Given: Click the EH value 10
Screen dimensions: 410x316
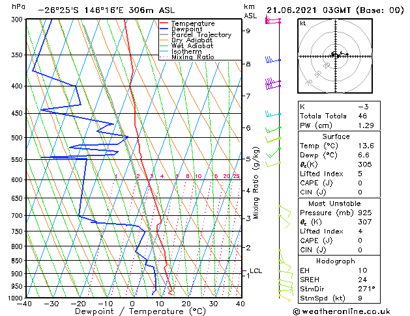Looking at the screenshot, I should click(x=362, y=270).
